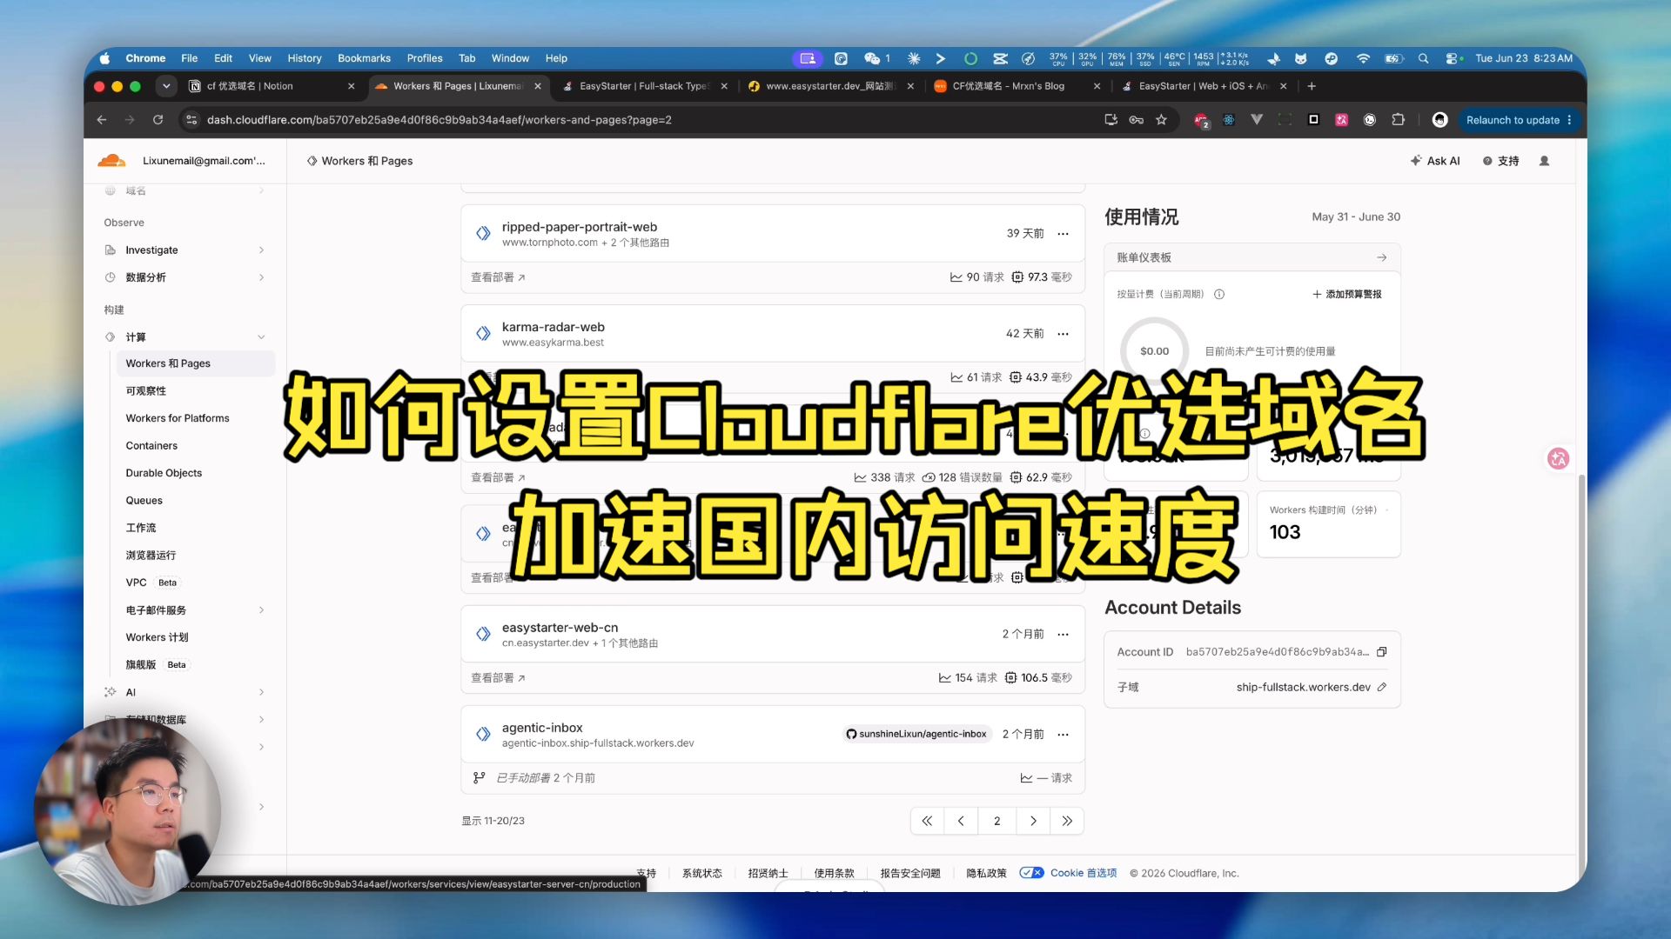Open easystarter-web-cn worker
Image resolution: width=1671 pixels, height=939 pixels.
click(x=560, y=628)
